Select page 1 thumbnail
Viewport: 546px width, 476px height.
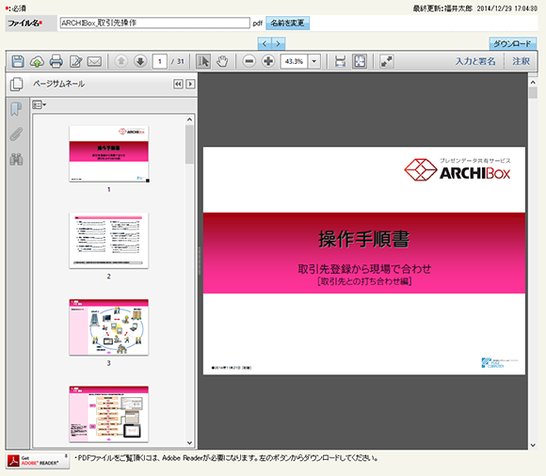109,153
